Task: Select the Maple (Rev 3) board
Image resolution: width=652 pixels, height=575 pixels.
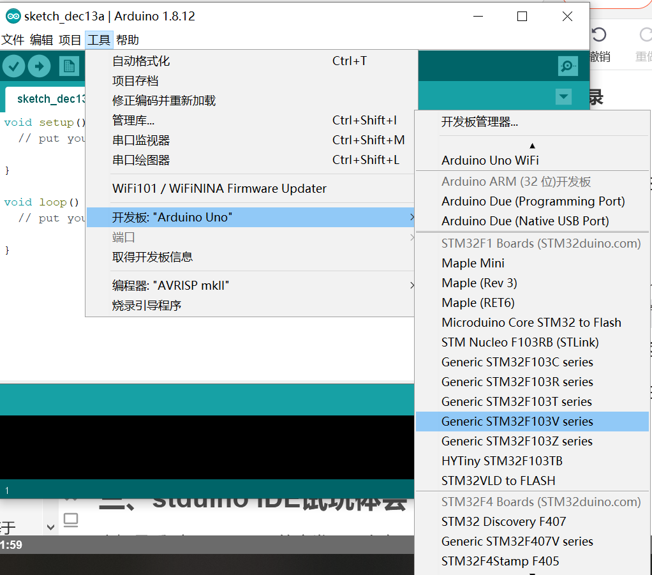Action: 532,283
